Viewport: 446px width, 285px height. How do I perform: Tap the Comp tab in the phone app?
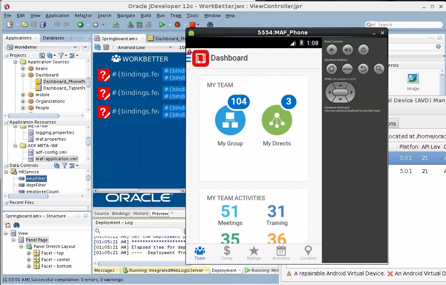click(227, 253)
